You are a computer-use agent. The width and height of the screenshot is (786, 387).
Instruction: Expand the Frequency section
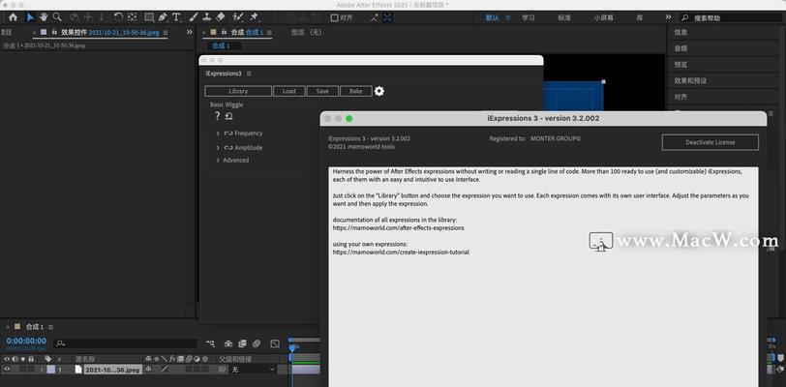pos(218,134)
